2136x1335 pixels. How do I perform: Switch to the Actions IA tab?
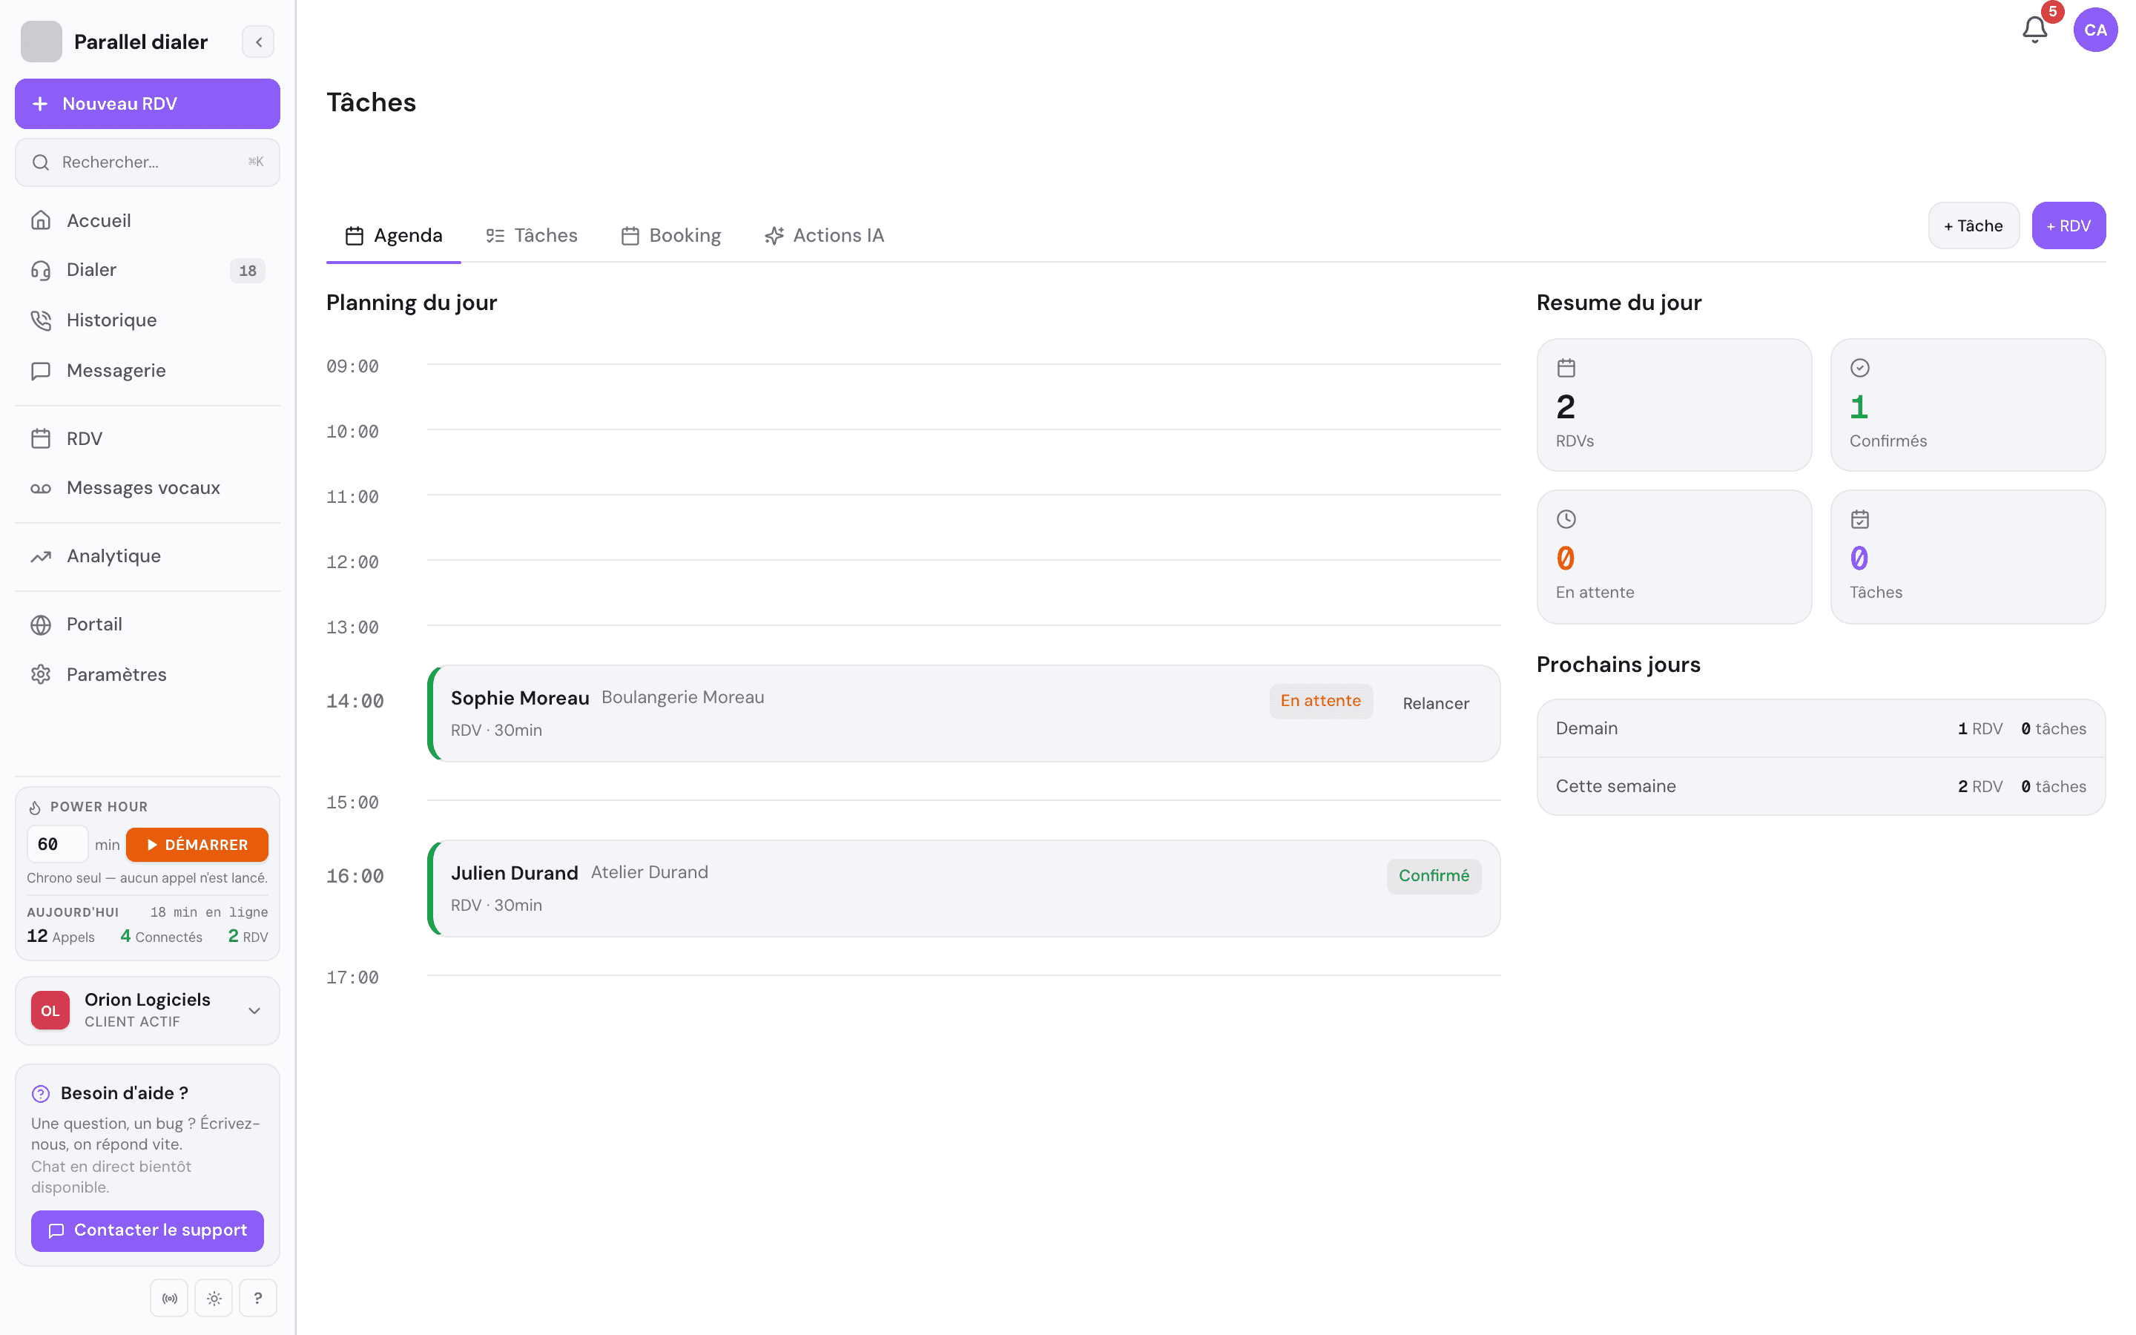pyautogui.click(x=823, y=236)
